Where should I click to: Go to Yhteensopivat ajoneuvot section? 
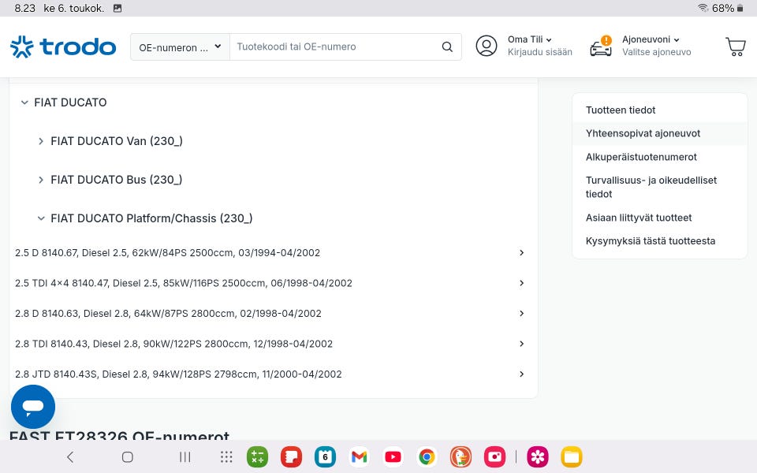643,134
